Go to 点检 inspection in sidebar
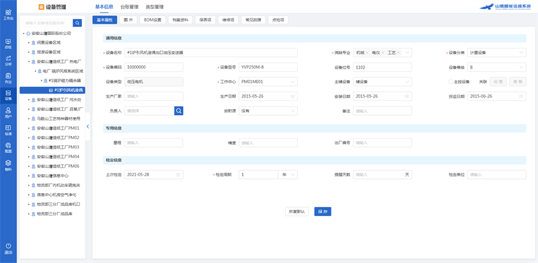The image size is (538, 263). click(8, 44)
